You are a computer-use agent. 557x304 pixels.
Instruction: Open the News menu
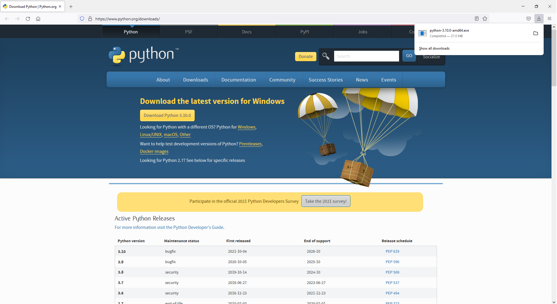(x=362, y=80)
